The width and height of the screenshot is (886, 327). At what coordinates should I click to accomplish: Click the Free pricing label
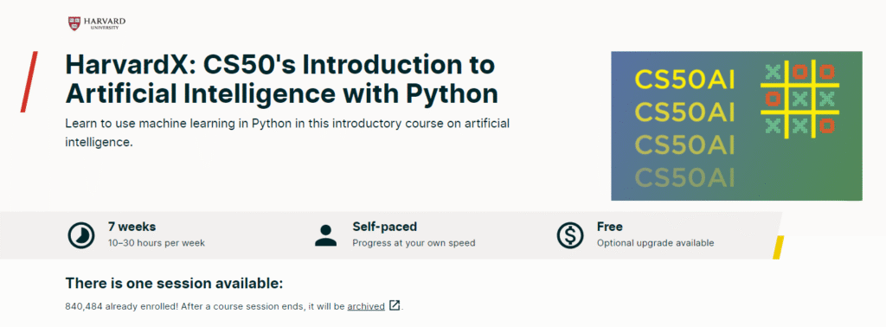[610, 227]
